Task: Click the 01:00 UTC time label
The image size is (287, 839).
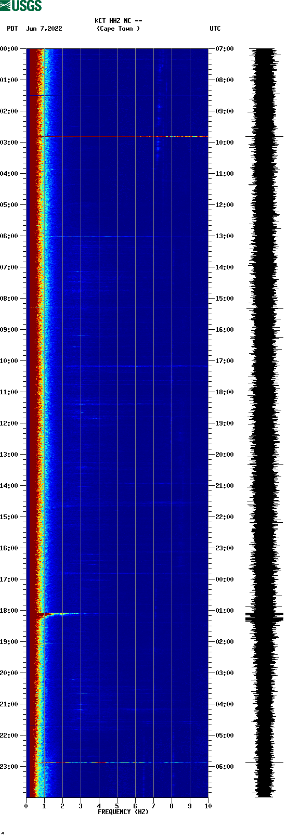Action: (225, 611)
